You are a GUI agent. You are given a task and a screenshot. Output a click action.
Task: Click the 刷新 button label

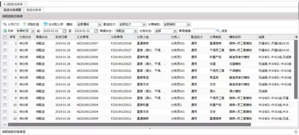[11, 31]
